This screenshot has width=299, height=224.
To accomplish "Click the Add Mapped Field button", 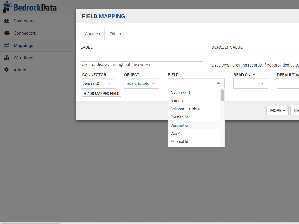I will tap(102, 94).
